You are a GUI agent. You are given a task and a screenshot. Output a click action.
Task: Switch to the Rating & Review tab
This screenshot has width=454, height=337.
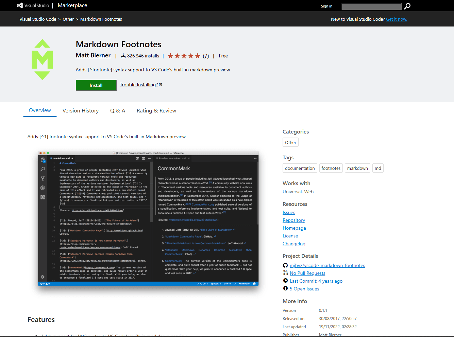[156, 111]
